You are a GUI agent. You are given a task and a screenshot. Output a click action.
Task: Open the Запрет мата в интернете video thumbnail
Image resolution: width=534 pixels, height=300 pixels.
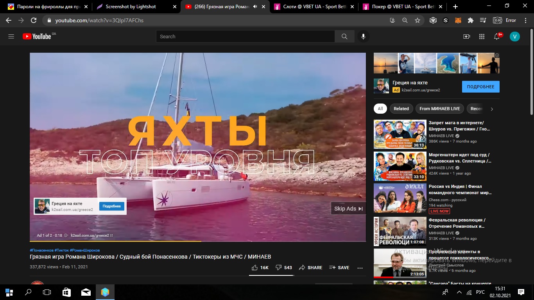pyautogui.click(x=400, y=134)
